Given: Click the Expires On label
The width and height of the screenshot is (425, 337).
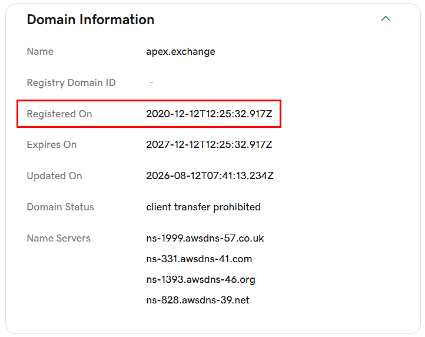Looking at the screenshot, I should click(51, 144).
